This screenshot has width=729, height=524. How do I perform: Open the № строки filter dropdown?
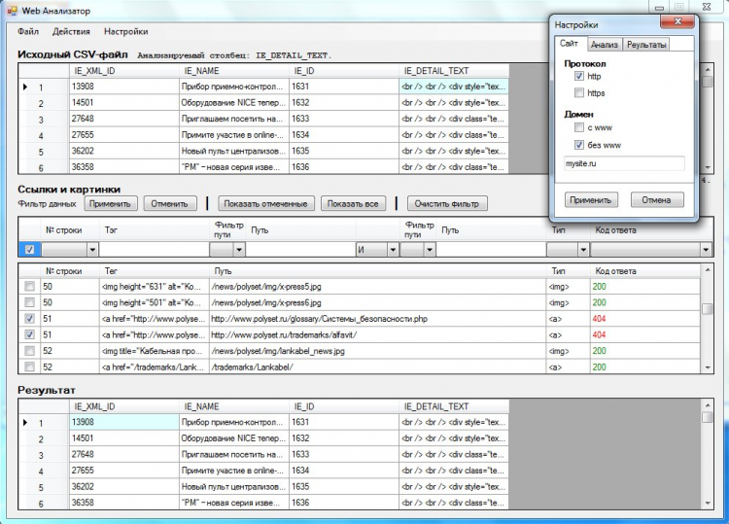92,250
